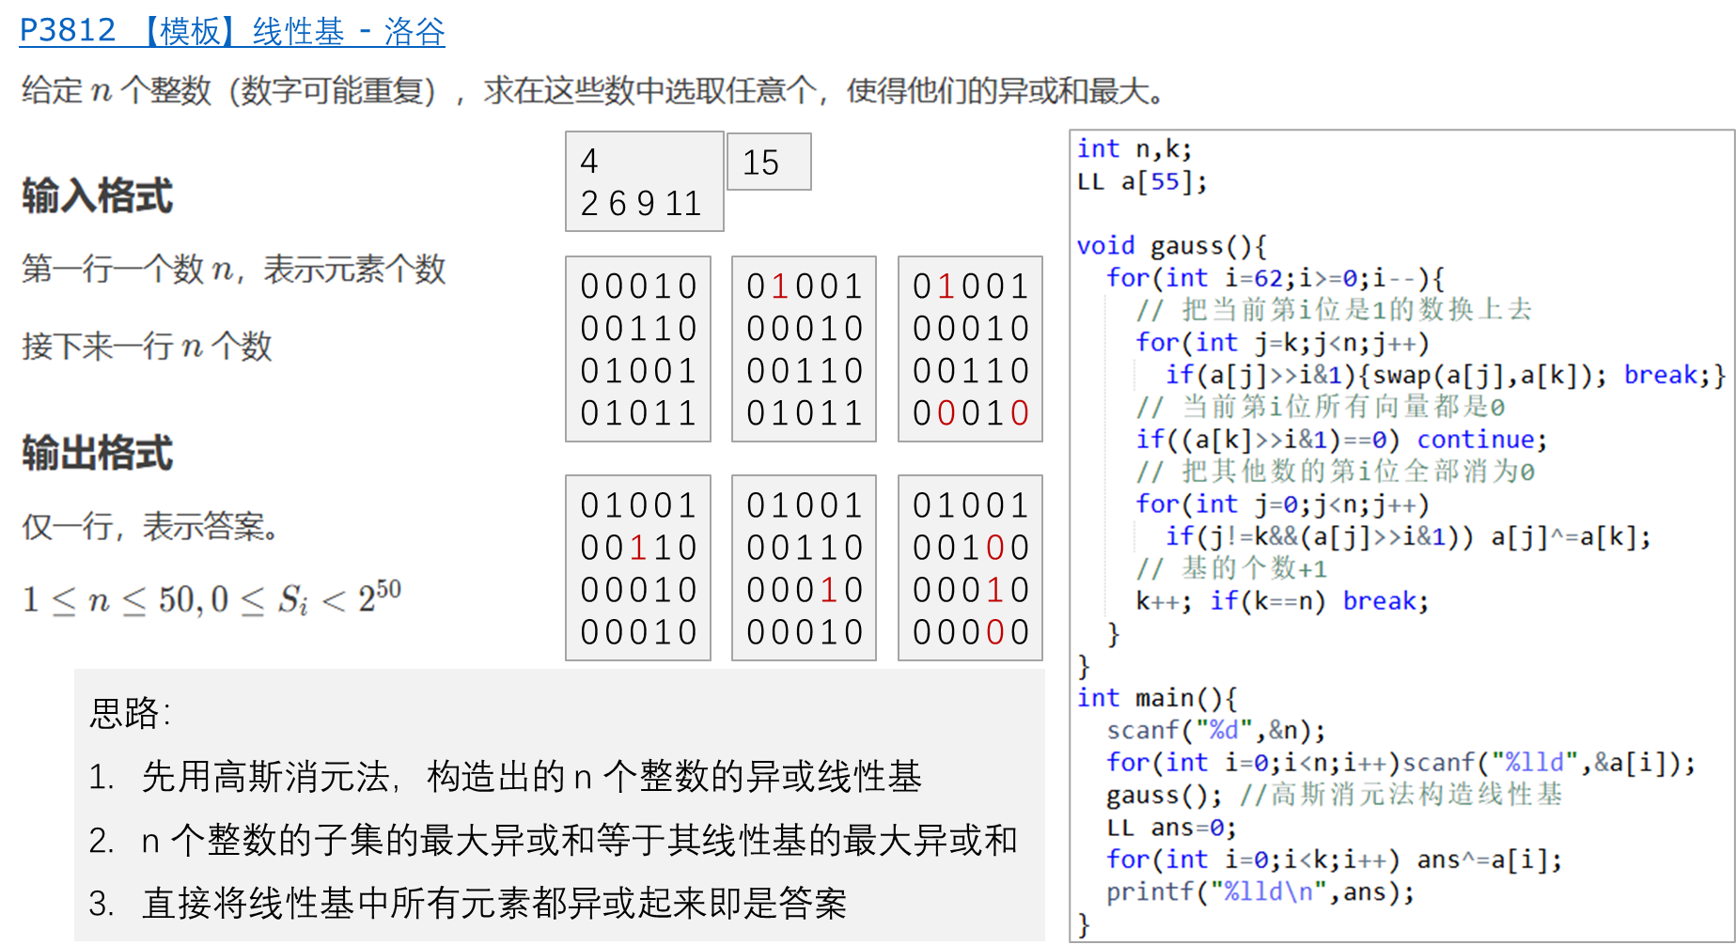Viewport: 1736px width, 945px height.
Task: Click the printf("%lld\n",ans); line
Action: [1260, 891]
